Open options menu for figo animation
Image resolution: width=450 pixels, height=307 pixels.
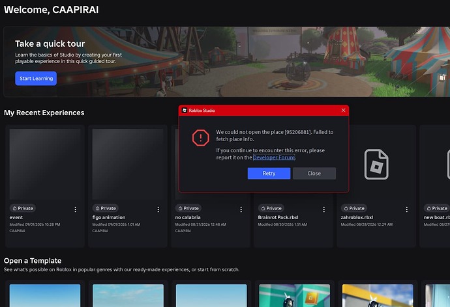[158, 209]
